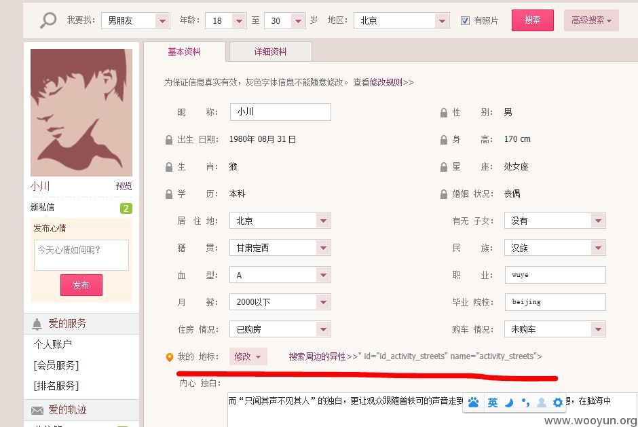Click the 爱的服务 section header
638x427 pixels.
coord(81,324)
